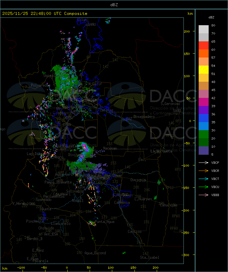
Task: Click the 'Llancanelo' map label
Action: (61, 224)
